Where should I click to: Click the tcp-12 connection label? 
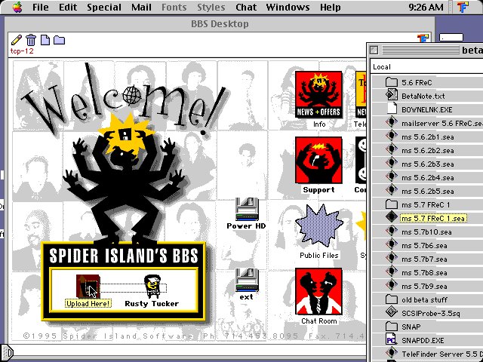point(22,51)
